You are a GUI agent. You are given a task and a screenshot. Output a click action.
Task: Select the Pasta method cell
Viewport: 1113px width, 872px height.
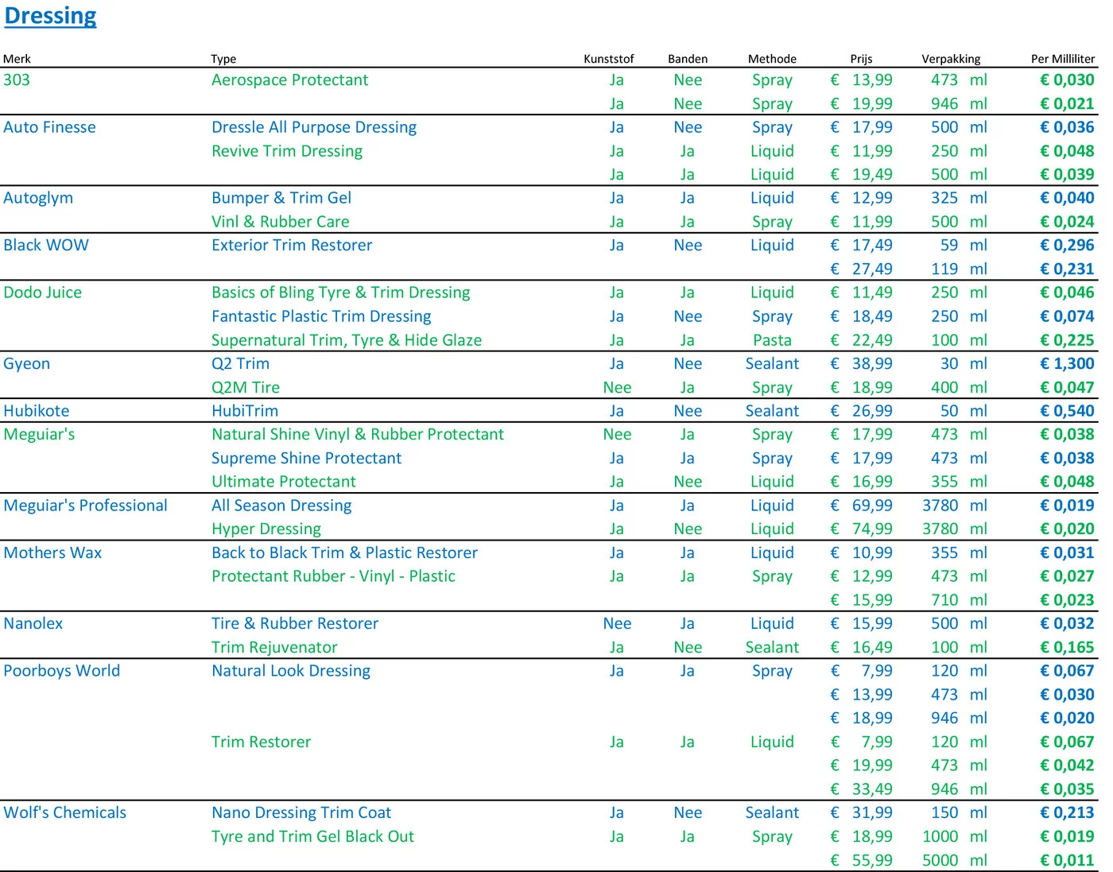(772, 340)
